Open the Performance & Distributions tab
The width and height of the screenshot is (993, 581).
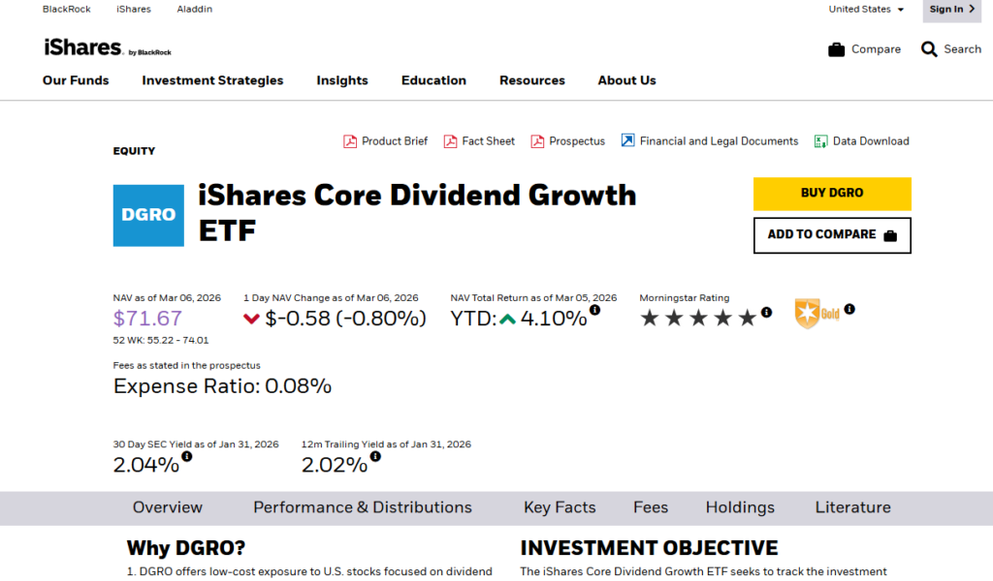[362, 507]
